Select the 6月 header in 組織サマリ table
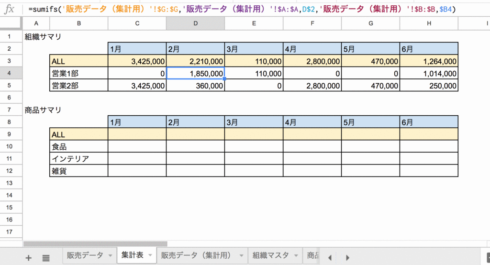 coord(429,49)
